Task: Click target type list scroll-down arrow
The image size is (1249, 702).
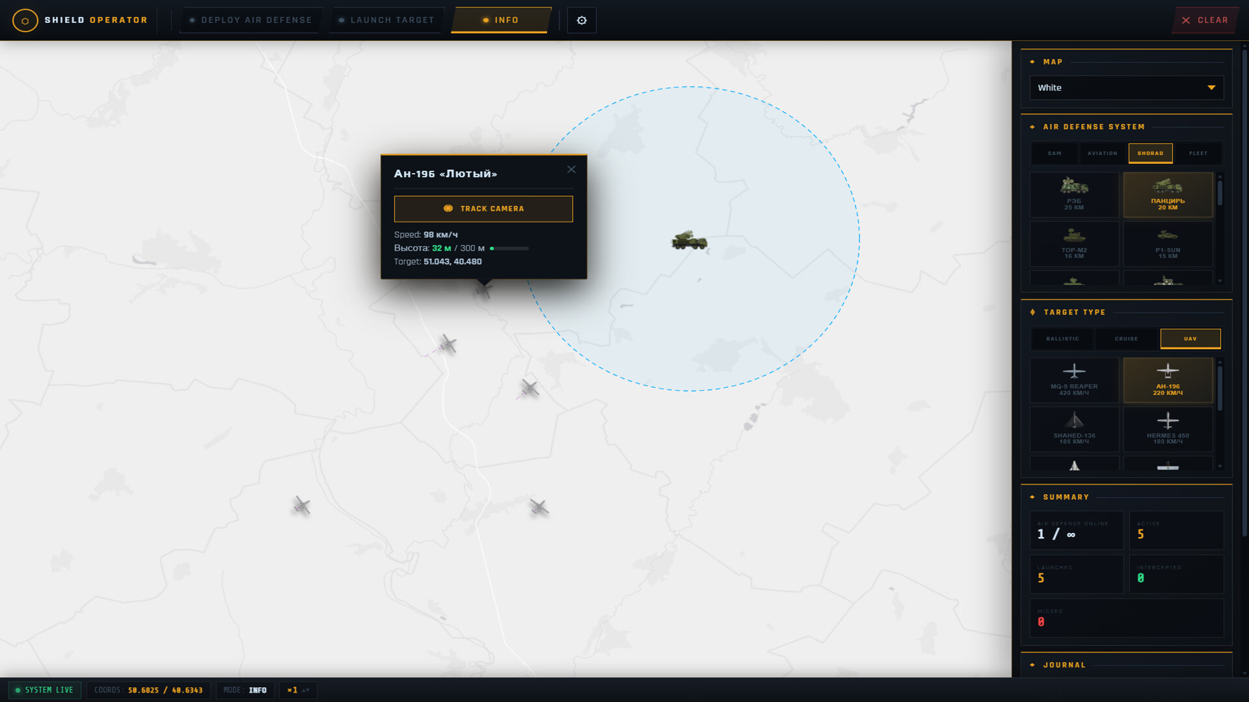Action: coord(1220,466)
